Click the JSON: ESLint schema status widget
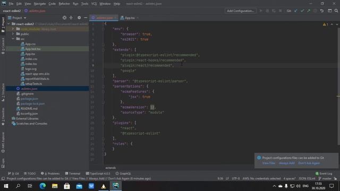This screenshot has height=191, width=340. (x=307, y=179)
